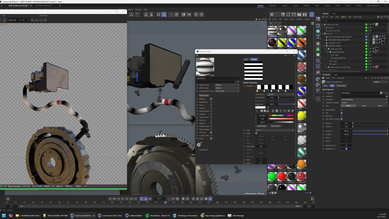Image resolution: width=389 pixels, height=219 pixels.
Task: Click the Hue rainbow slider
Action: point(281,115)
